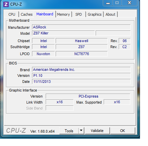
Task: Click the Max. Supported label
Action: 89,102
